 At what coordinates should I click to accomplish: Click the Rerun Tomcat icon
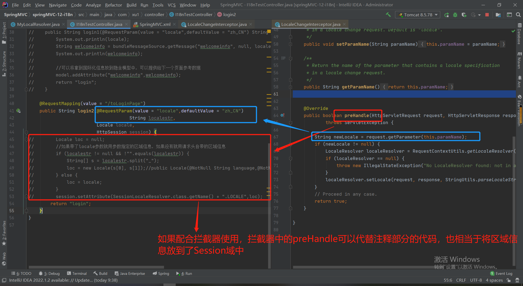pyautogui.click(x=446, y=15)
